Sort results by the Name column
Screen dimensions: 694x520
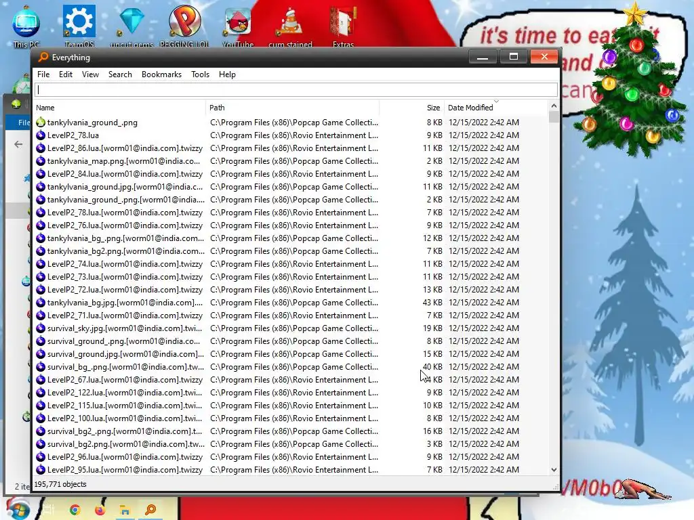(x=119, y=108)
